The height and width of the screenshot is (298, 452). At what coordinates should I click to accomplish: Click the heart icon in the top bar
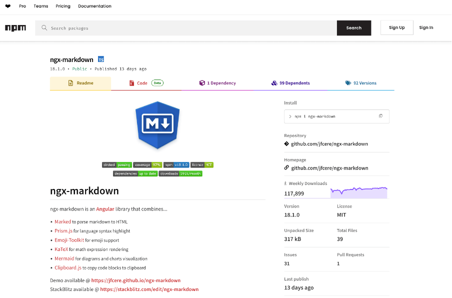(8, 6)
